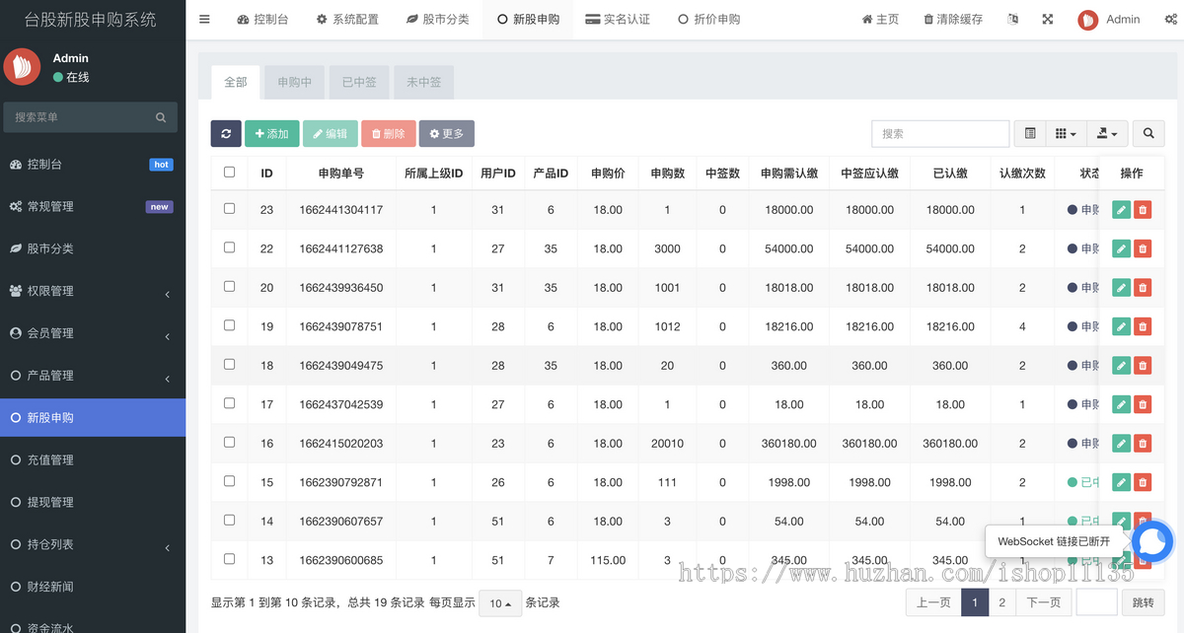This screenshot has width=1184, height=633.
Task: Open the 系统配置 top navigation tab
Action: tap(347, 19)
